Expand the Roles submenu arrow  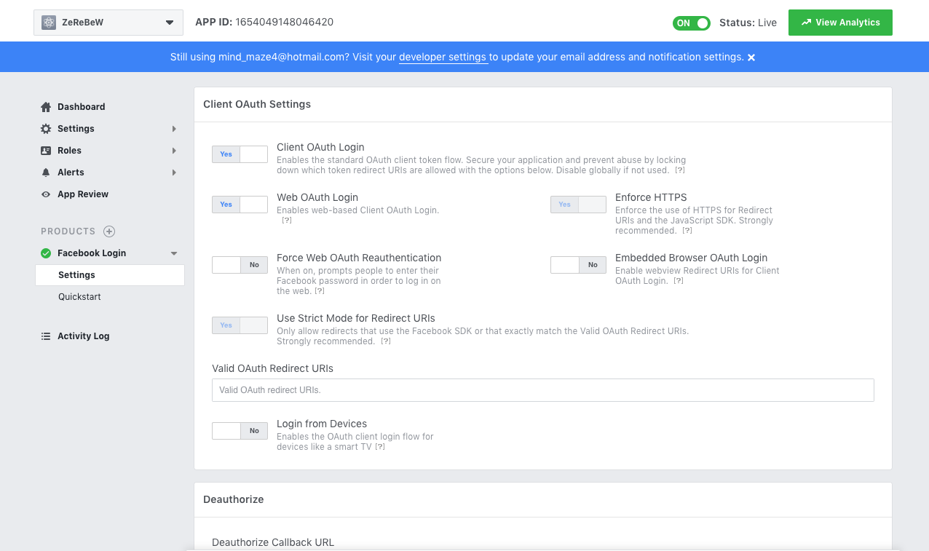click(x=174, y=151)
